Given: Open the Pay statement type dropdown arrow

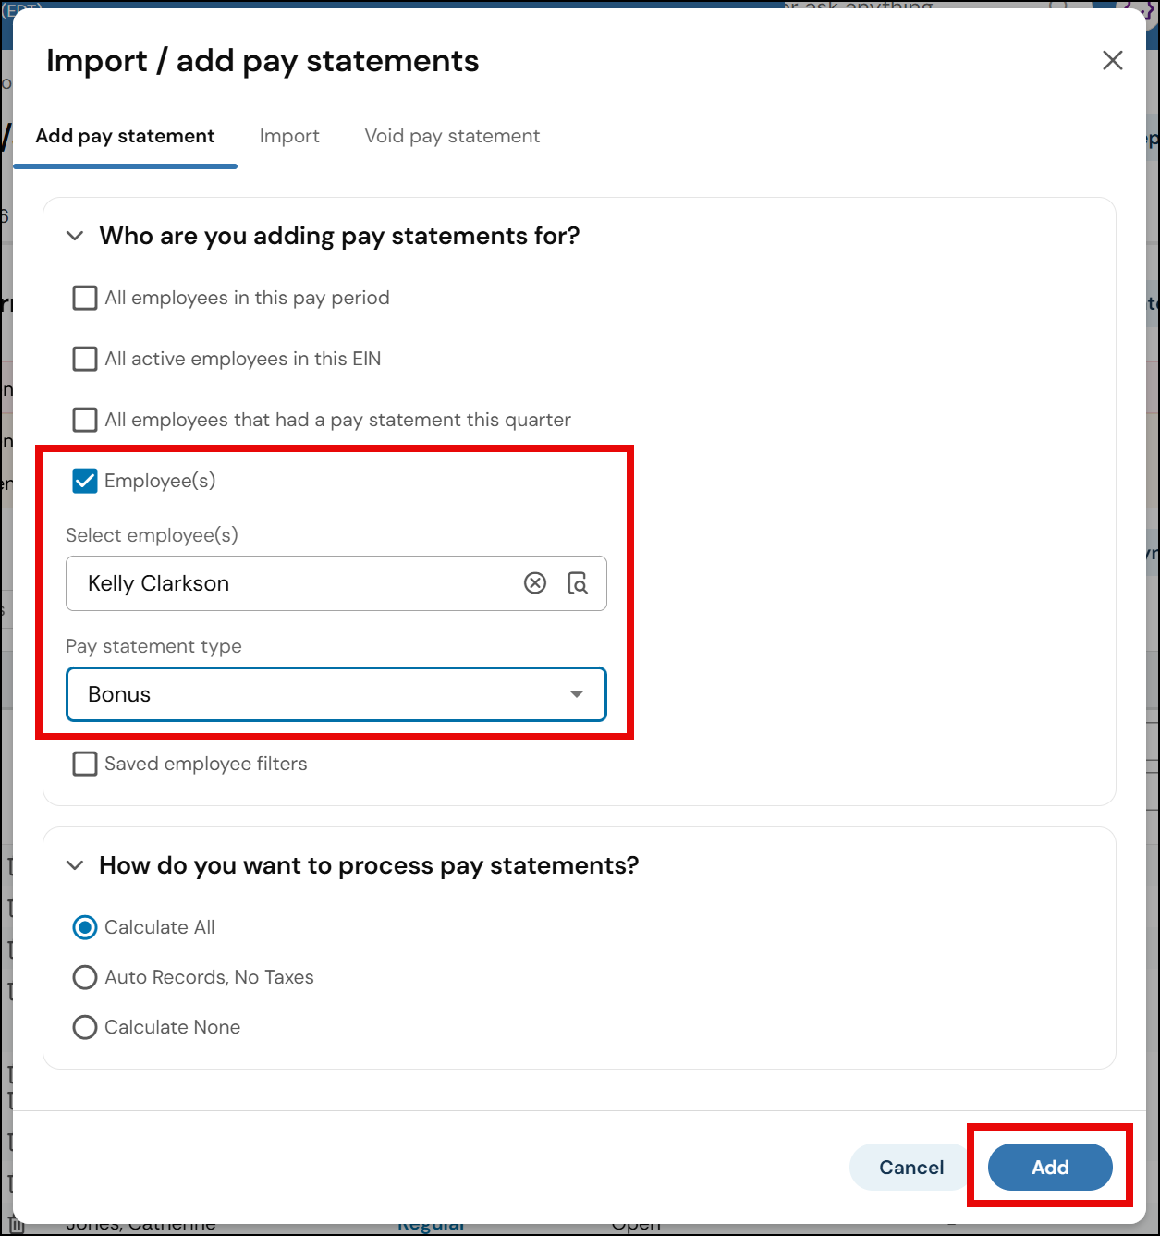Looking at the screenshot, I should pyautogui.click(x=577, y=694).
